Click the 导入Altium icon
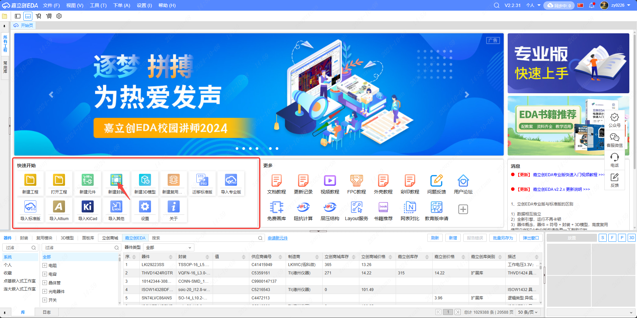 point(59,207)
